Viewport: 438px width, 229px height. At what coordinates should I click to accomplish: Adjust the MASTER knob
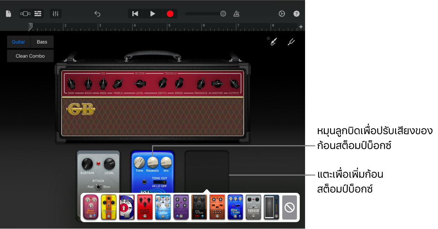(217, 84)
